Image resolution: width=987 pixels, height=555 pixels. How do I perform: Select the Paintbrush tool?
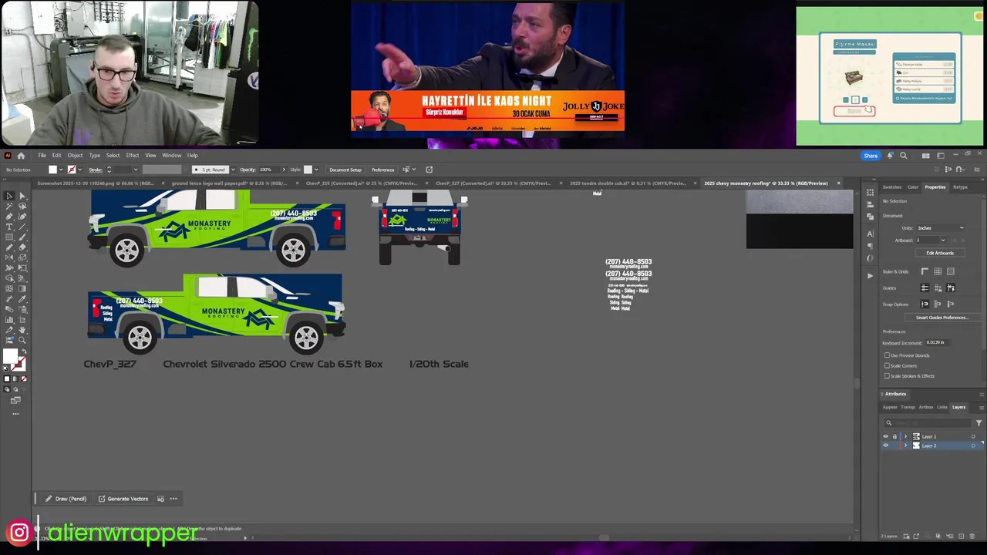22,237
